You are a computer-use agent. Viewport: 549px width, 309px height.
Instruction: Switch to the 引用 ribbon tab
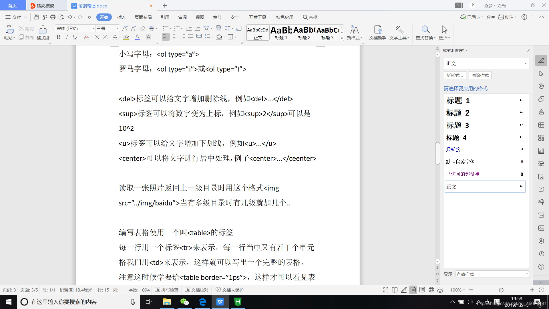click(165, 17)
